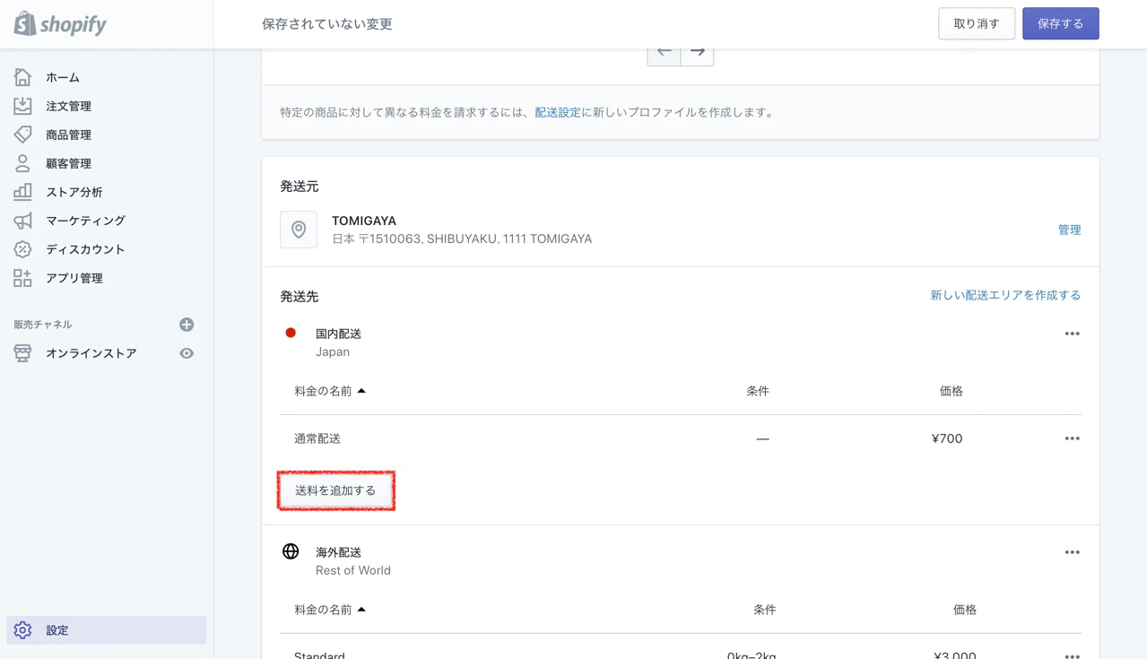Click the 注文管理 inbox icon
The height and width of the screenshot is (659, 1147).
(x=22, y=106)
